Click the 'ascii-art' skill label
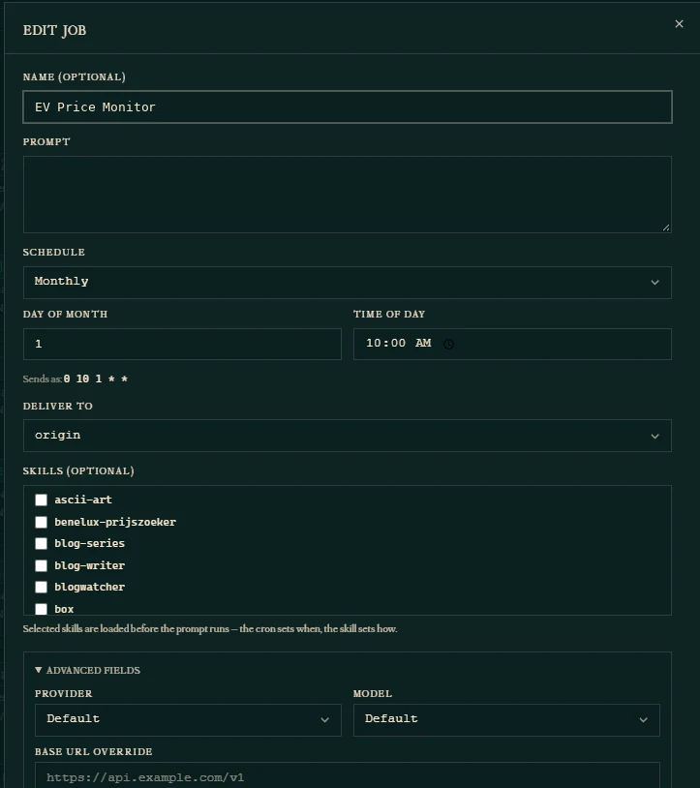Screen dimensions: 700x788 pos(83,500)
